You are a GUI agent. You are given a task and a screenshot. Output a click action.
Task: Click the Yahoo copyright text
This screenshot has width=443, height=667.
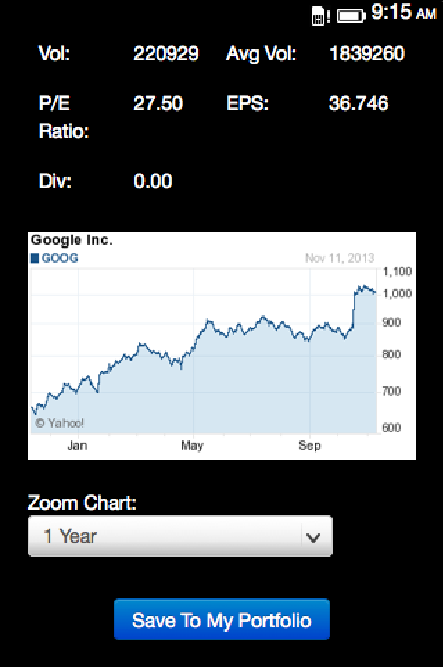pyautogui.click(x=60, y=423)
